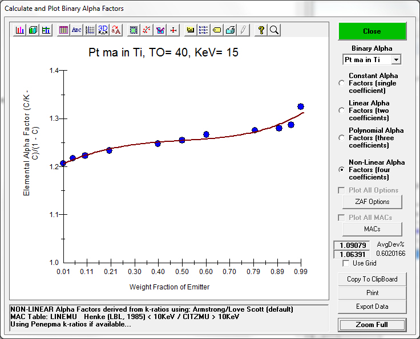Click the ZAF Options button
This screenshot has width=420, height=339.
click(371, 202)
